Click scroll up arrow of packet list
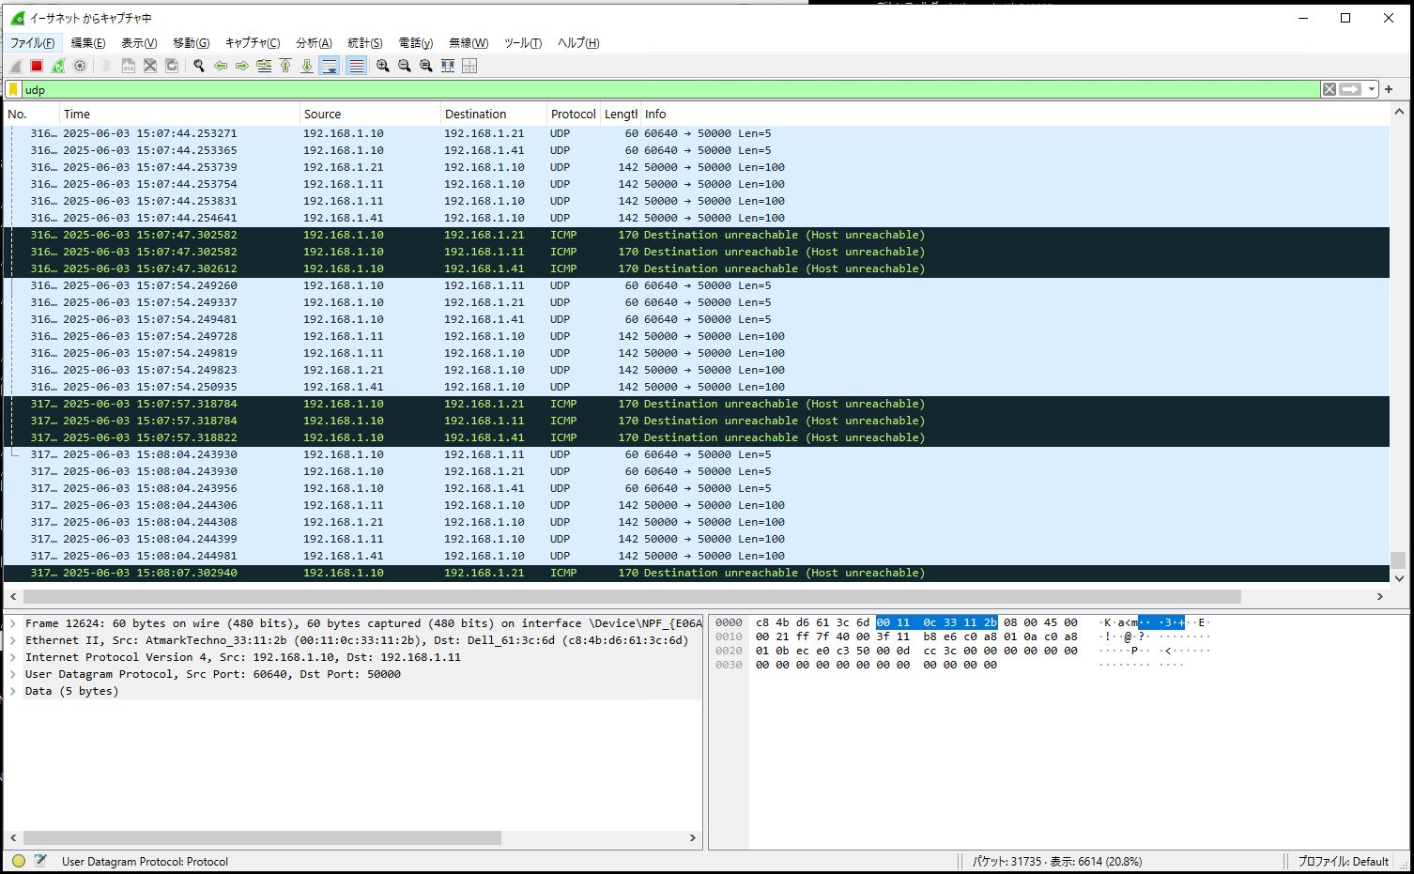 point(1398,113)
